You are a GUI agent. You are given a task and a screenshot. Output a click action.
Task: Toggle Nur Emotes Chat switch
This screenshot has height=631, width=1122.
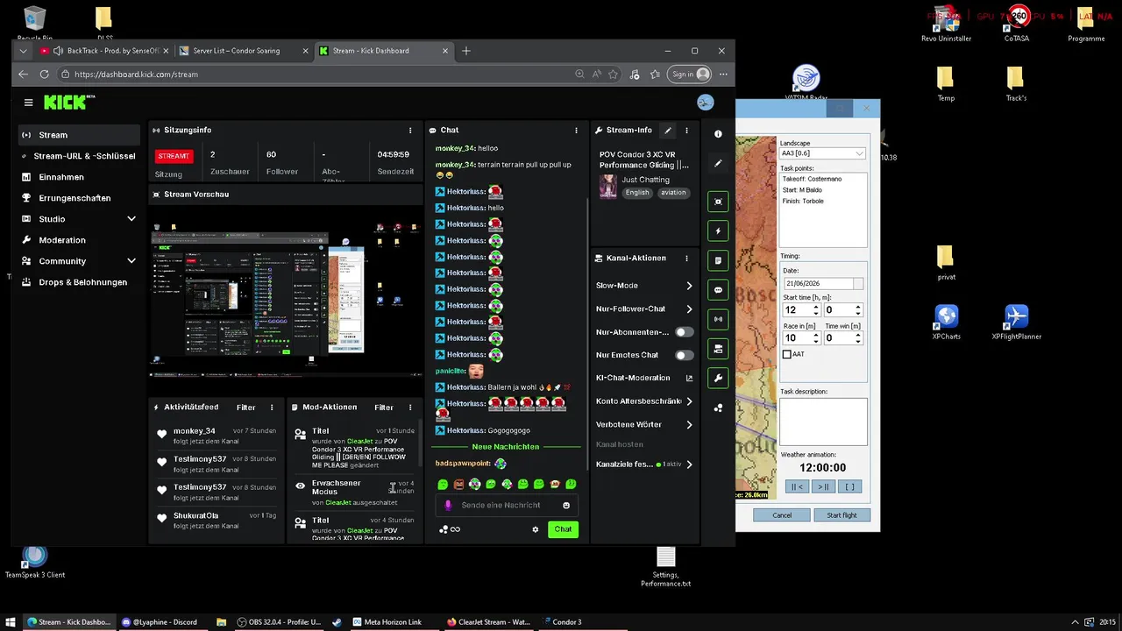(x=684, y=355)
